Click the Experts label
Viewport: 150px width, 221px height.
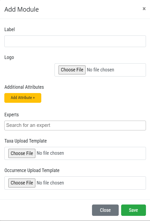click(x=12, y=115)
